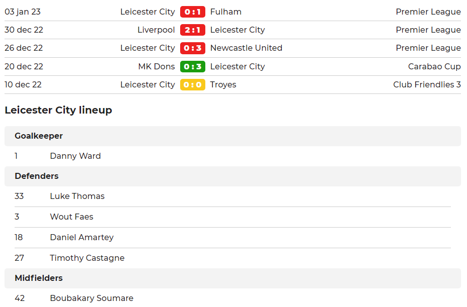This screenshot has width=467, height=307.
Task: Click the yellow 0:0 score against Troyes
Action: (x=192, y=84)
